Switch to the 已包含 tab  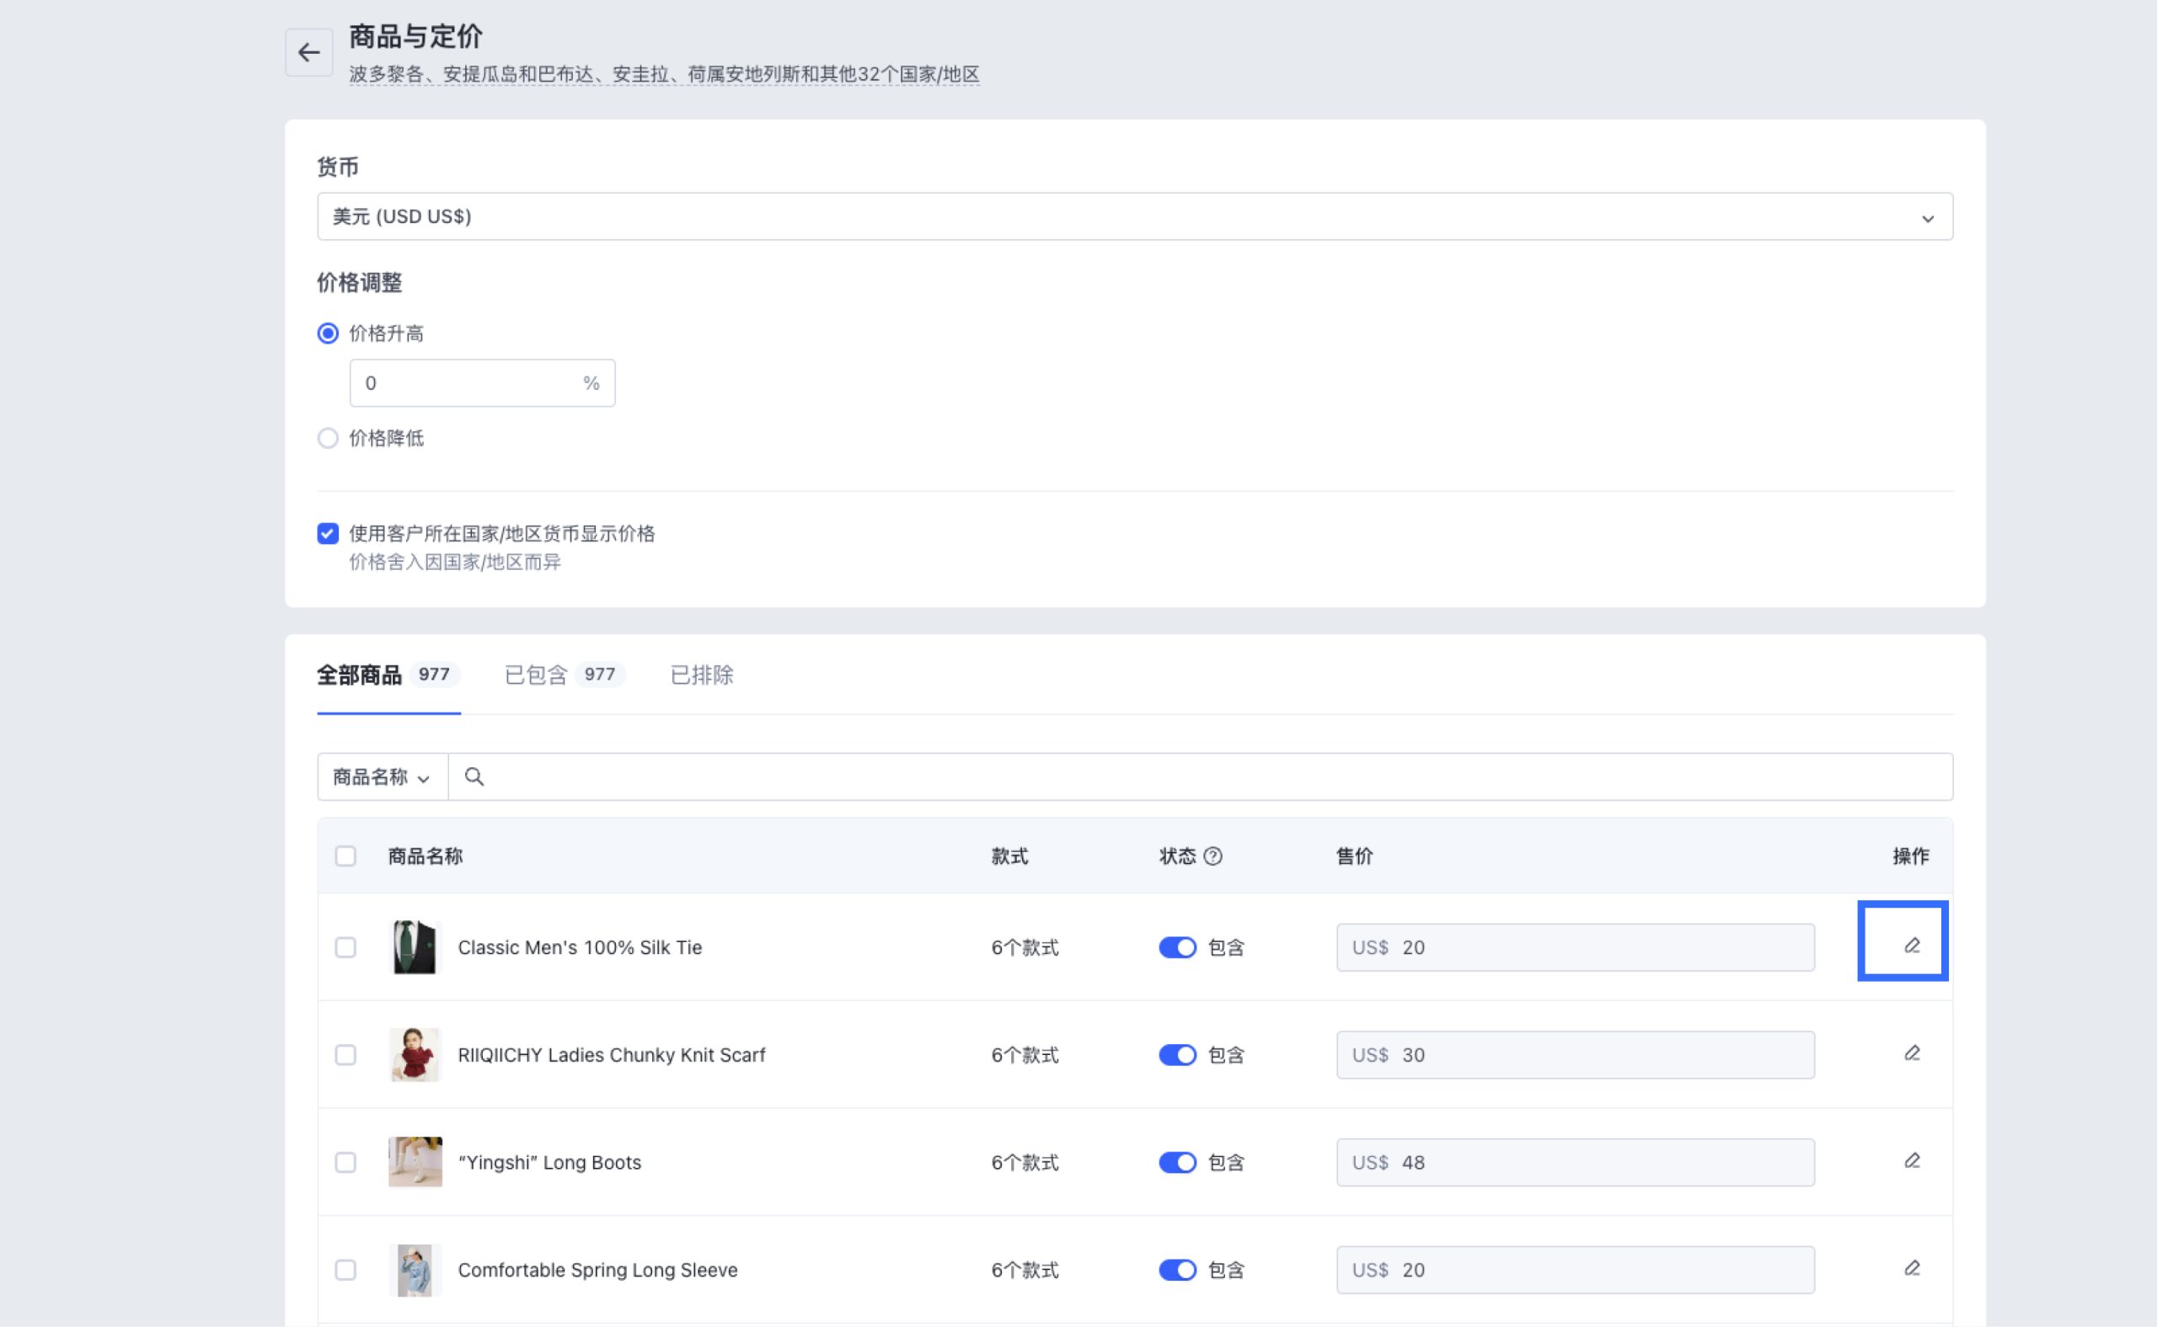(562, 675)
